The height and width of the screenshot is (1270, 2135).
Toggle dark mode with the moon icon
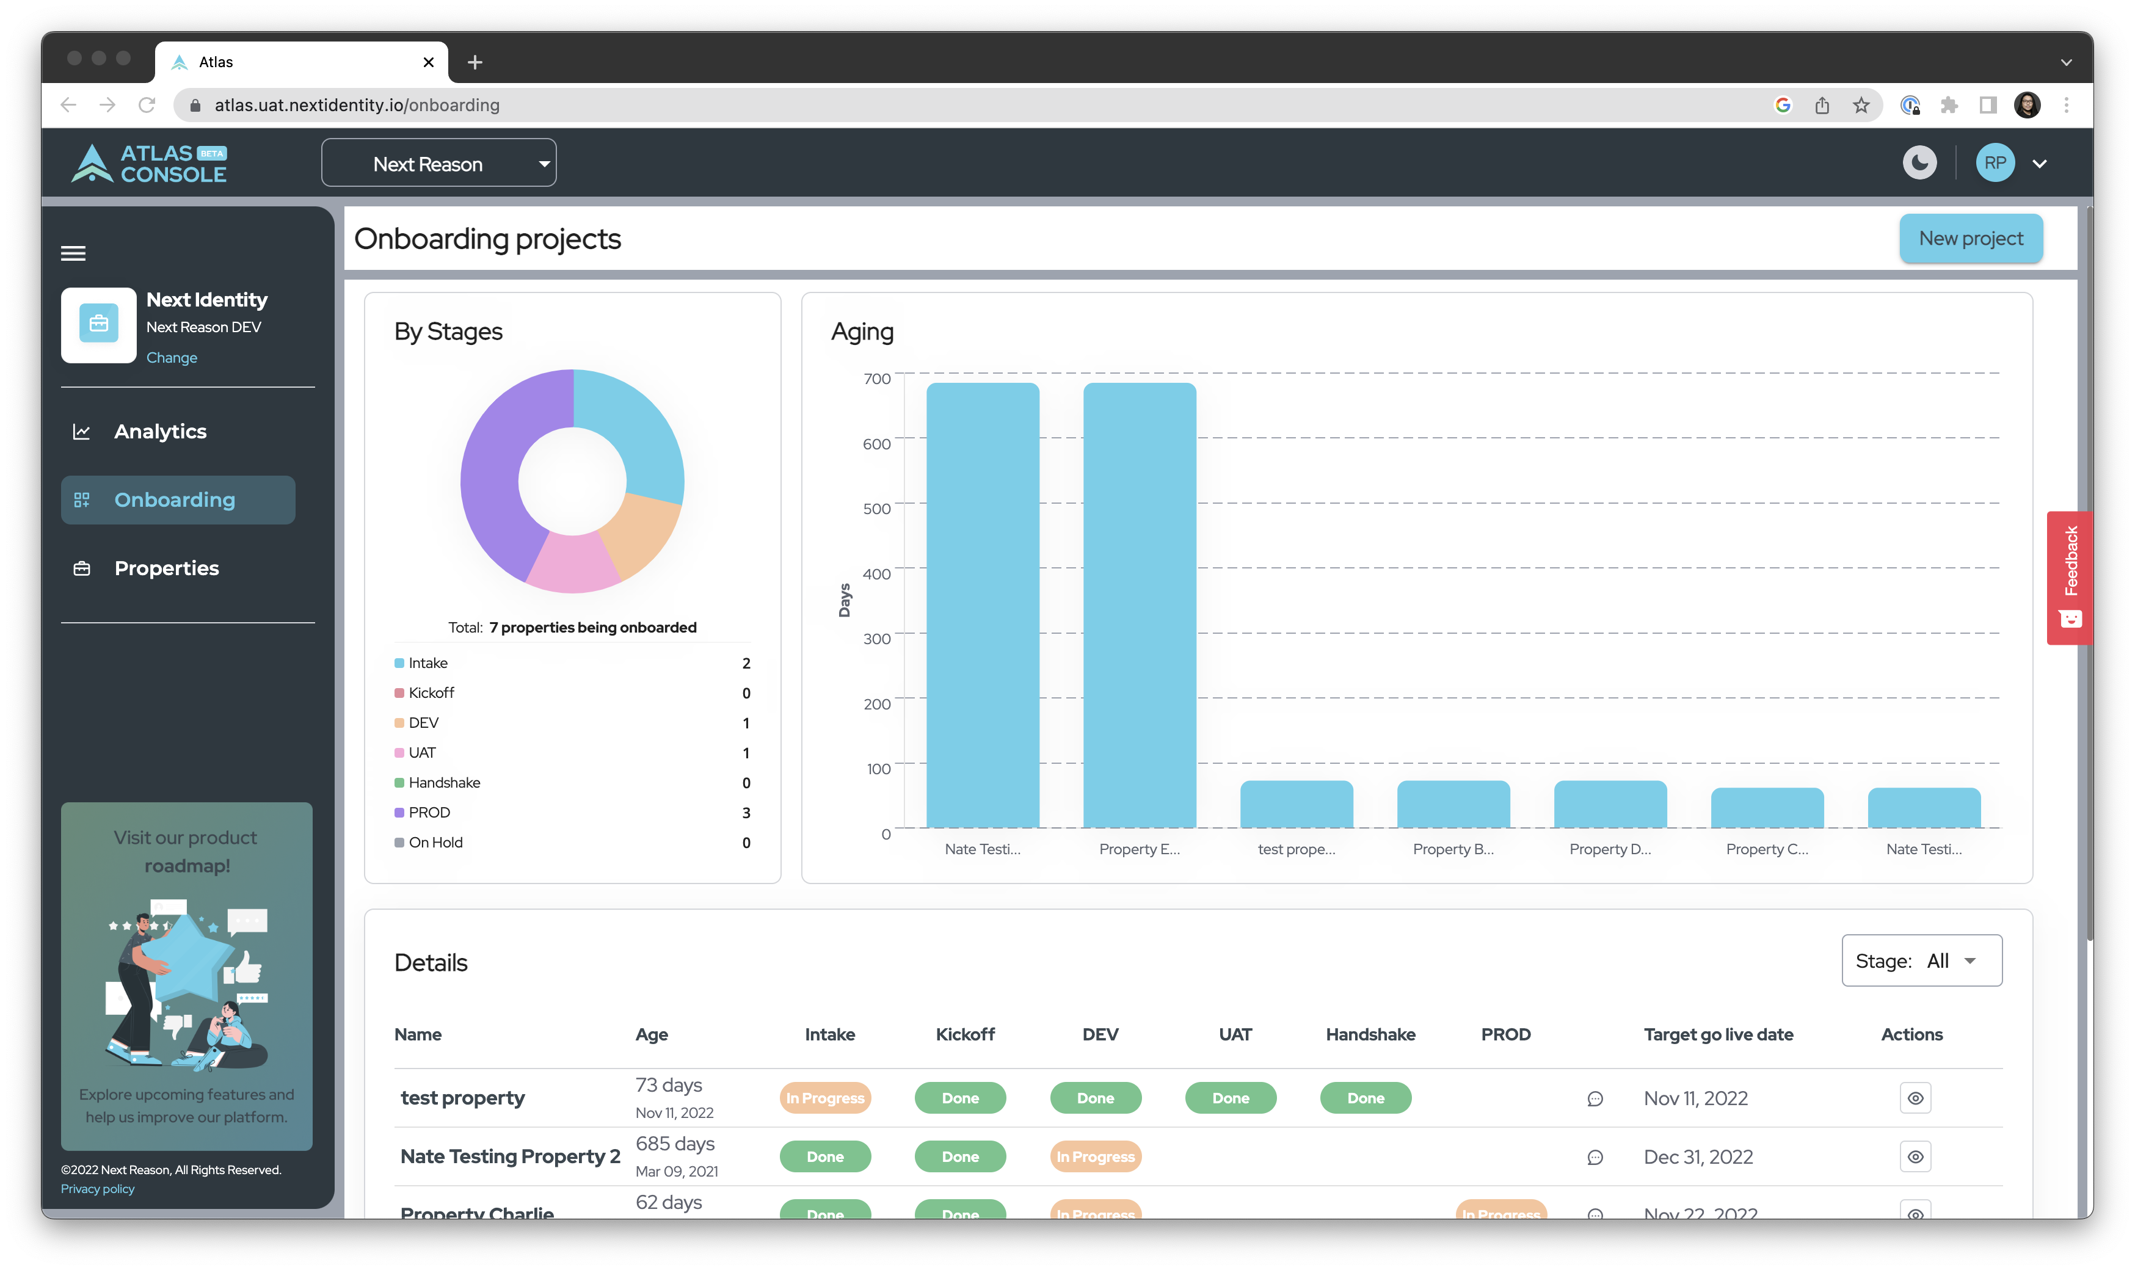pyautogui.click(x=1919, y=162)
